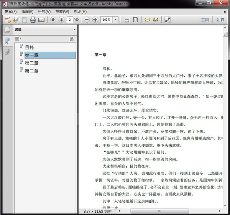Toggle the page thumbnails panel
This screenshot has height=215, width=230.
(x=7, y=30)
